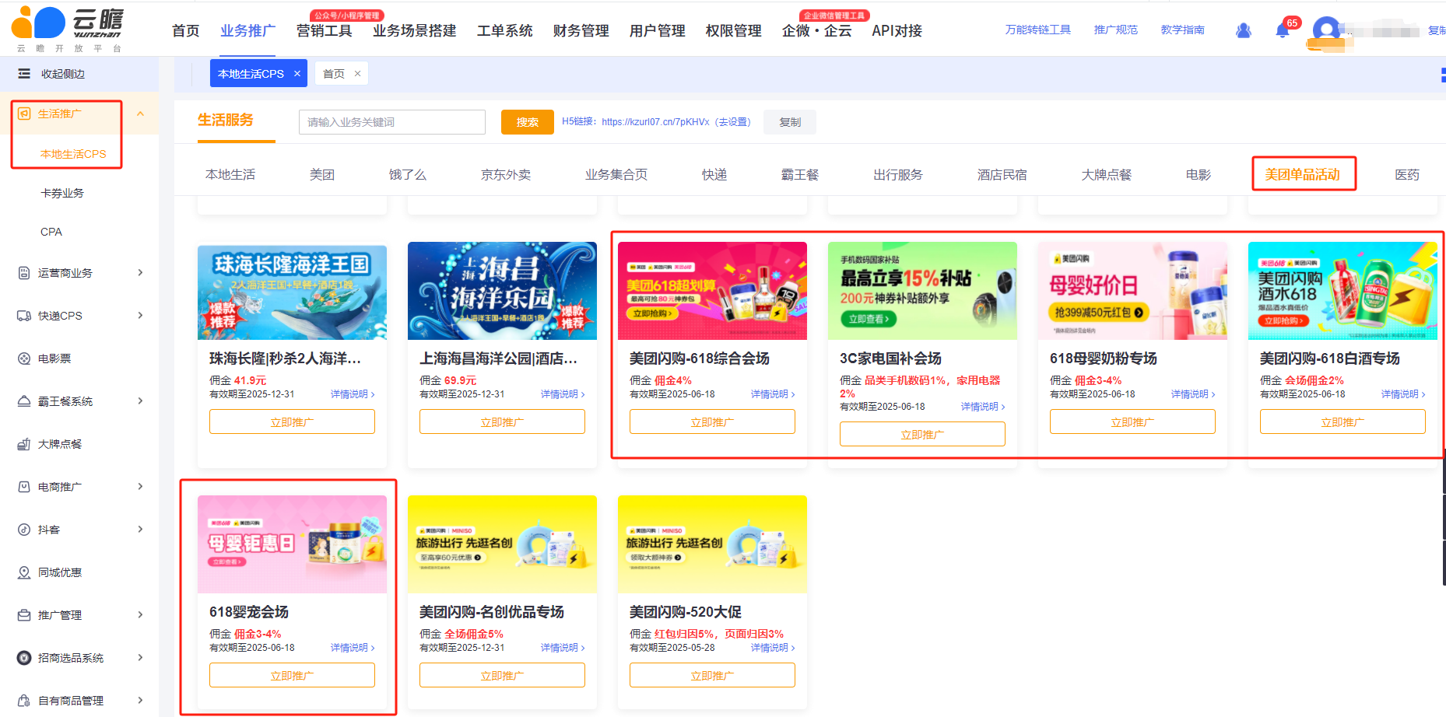Click the 珠海长隆海洋王国 banner image
Screen dimensions: 1446x717
pyautogui.click(x=292, y=292)
